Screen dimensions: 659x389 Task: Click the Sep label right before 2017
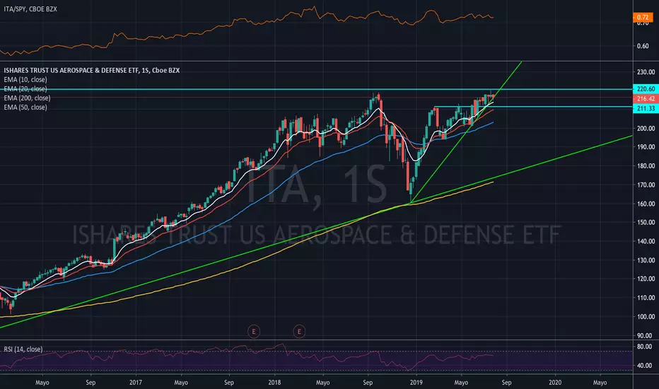click(x=91, y=382)
